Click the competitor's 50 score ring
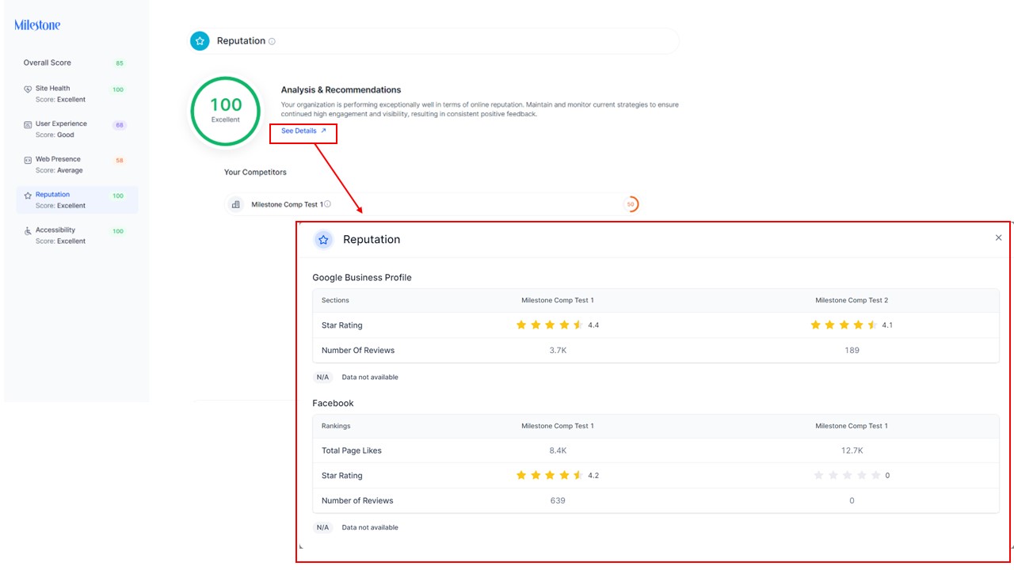The width and height of the screenshot is (1014, 570). click(x=631, y=204)
